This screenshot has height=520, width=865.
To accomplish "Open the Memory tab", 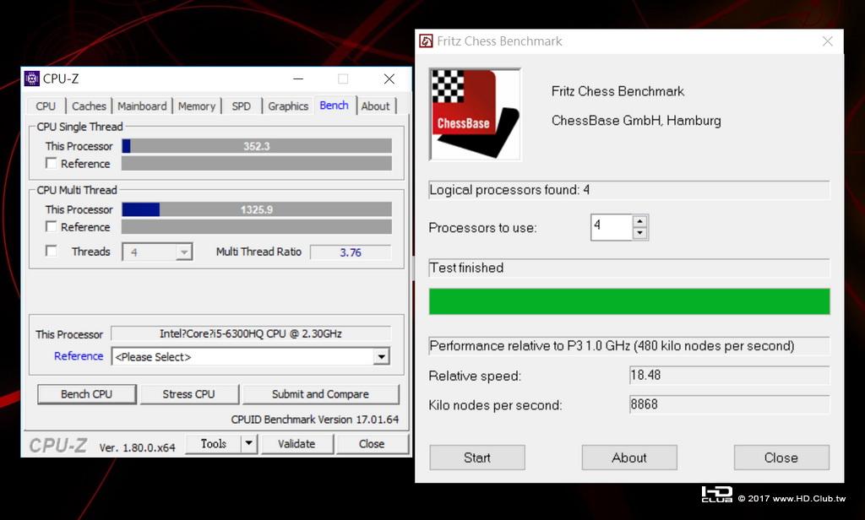I will point(196,106).
